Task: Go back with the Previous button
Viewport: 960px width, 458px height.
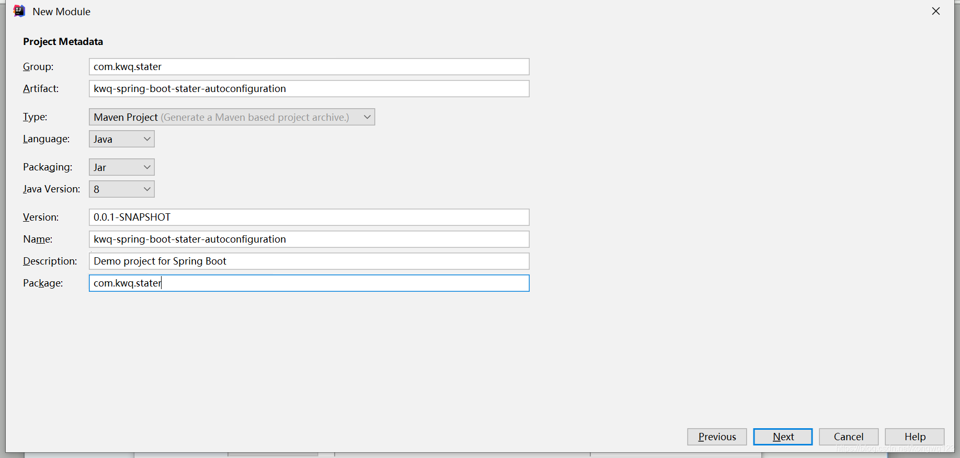Action: click(717, 437)
